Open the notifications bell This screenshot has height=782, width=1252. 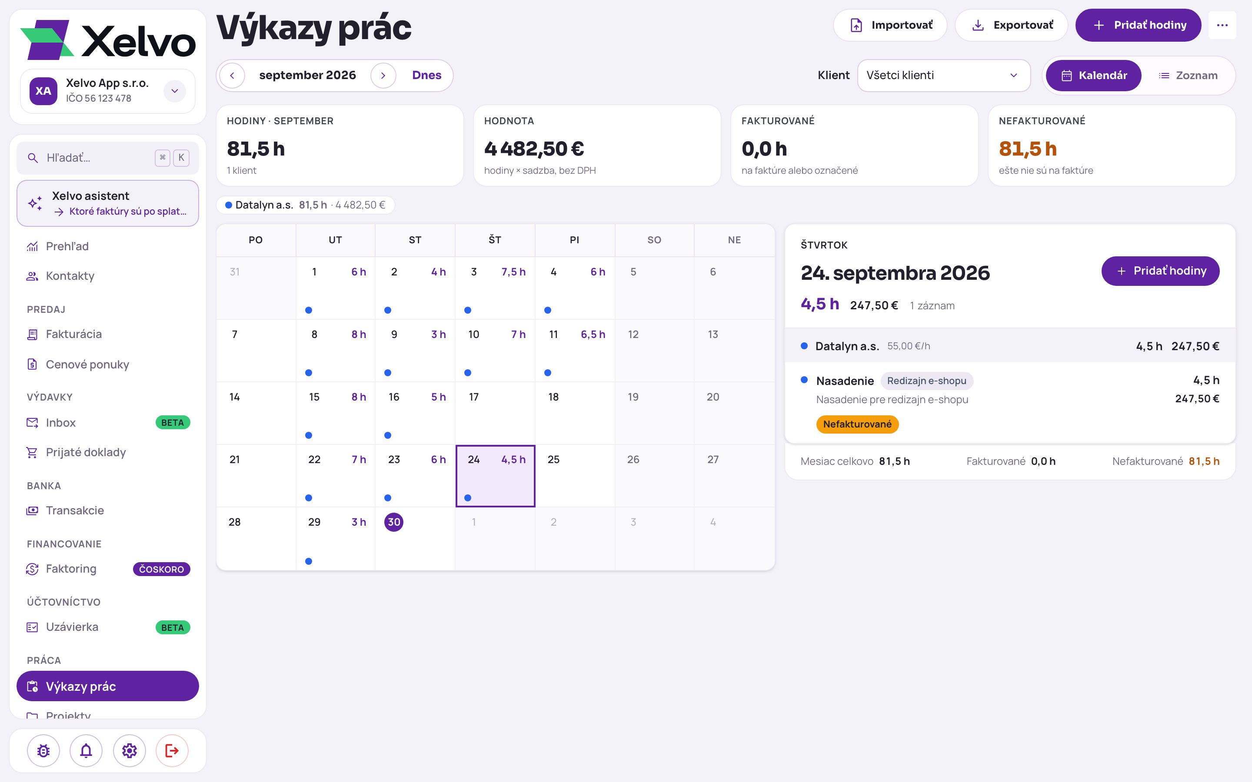pos(86,750)
